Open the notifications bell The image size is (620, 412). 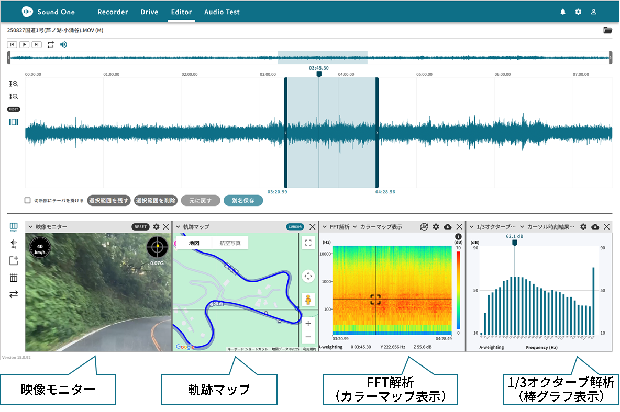pyautogui.click(x=563, y=12)
